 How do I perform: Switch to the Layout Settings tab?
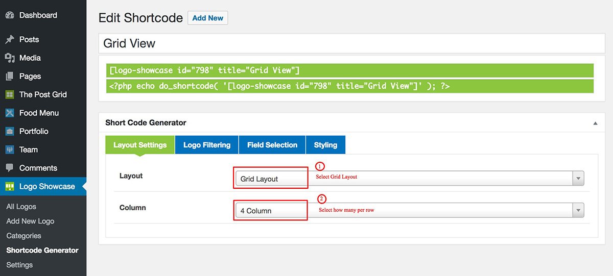pos(140,145)
